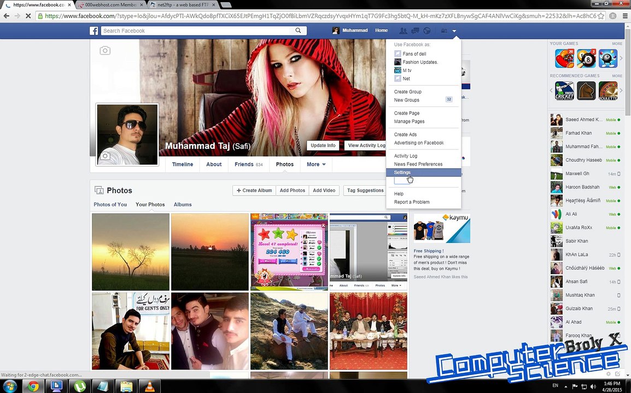Viewport: 631px width, 393px height.
Task: Open the Friends 634 tab
Action: pyautogui.click(x=249, y=164)
